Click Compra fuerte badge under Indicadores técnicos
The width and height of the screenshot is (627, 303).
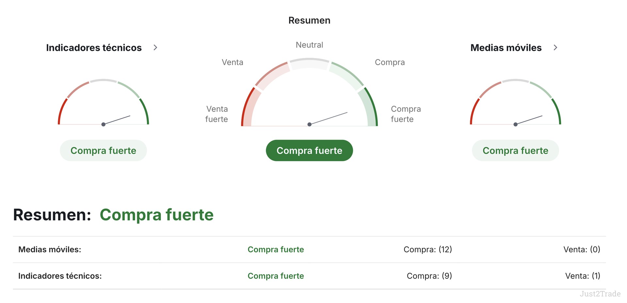pos(103,151)
